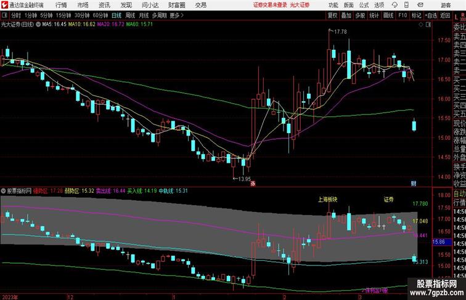Open the 资讯 menu
The image size is (466, 300).
point(104,5)
